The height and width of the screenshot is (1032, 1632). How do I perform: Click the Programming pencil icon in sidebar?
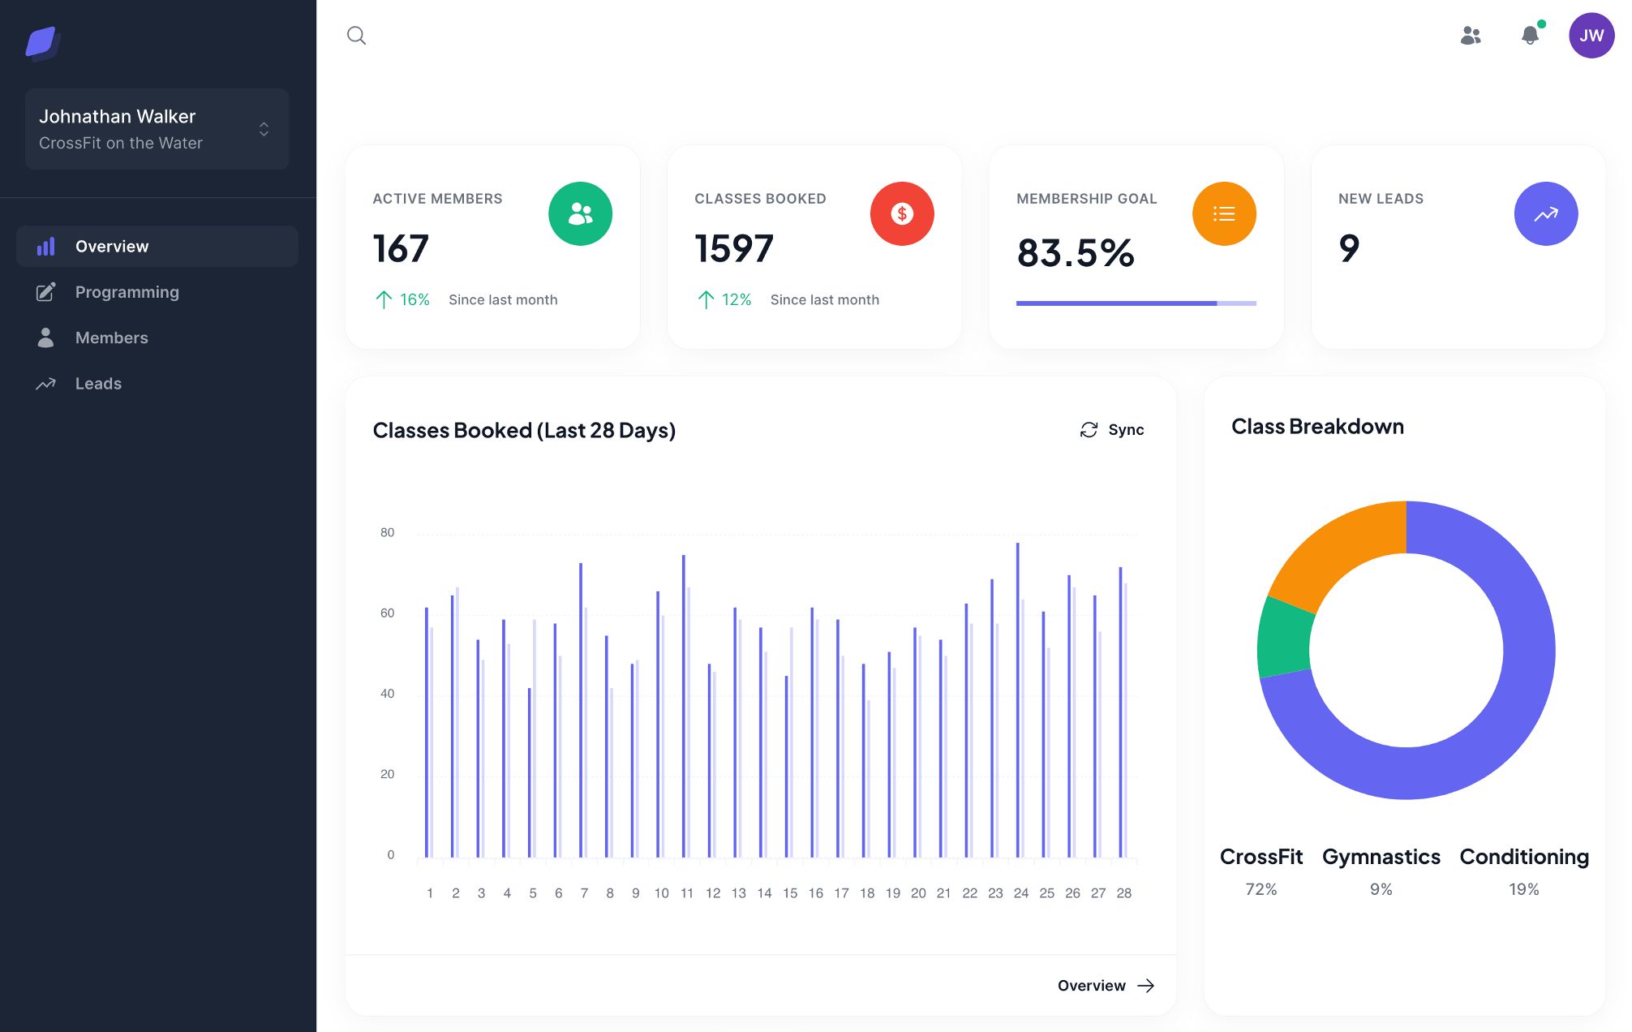(46, 292)
